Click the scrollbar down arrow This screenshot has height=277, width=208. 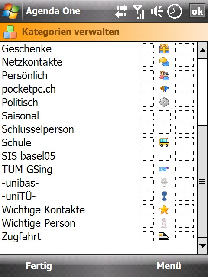[202, 246]
